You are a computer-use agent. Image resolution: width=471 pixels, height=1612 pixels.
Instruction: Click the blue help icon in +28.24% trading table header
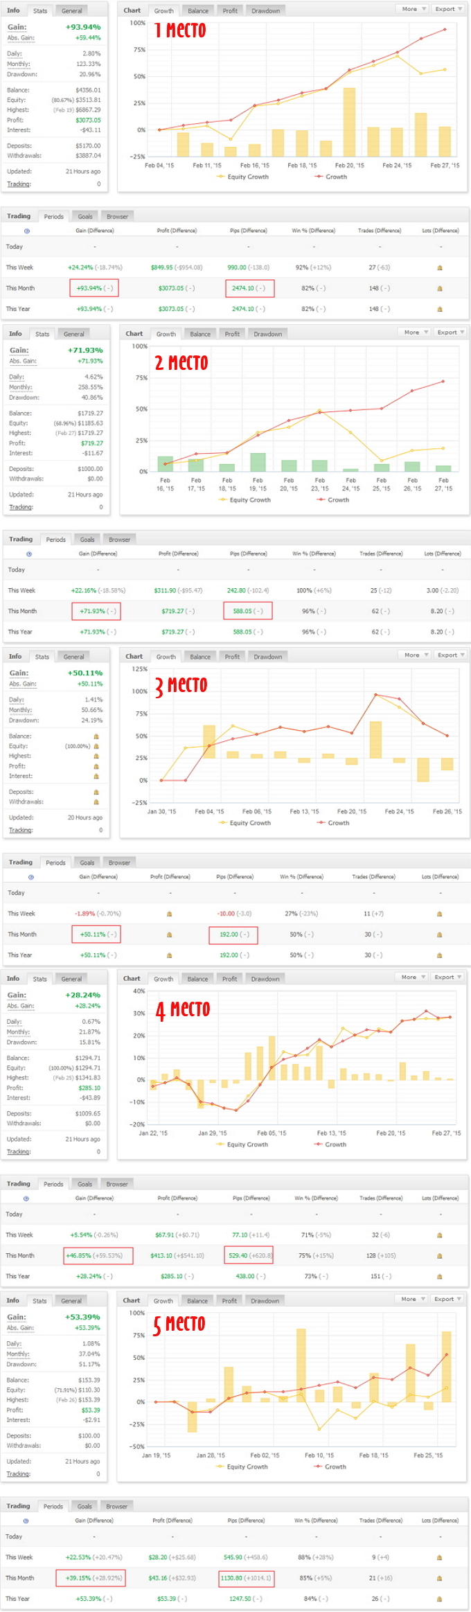(26, 1198)
